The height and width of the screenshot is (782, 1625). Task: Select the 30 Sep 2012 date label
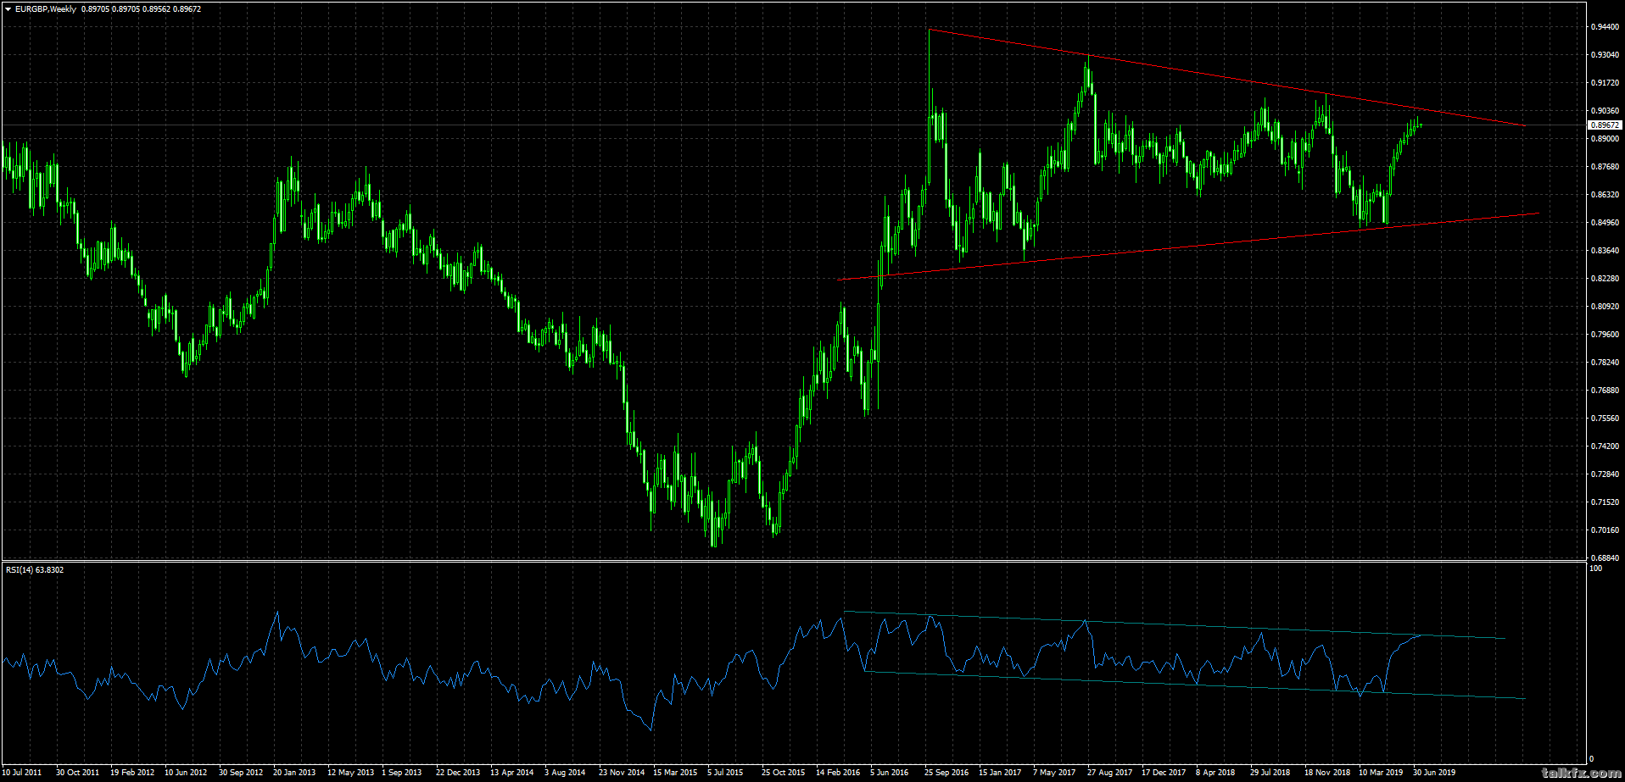tap(241, 773)
